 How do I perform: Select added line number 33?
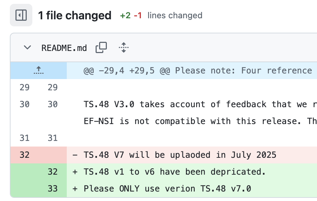tap(53, 189)
